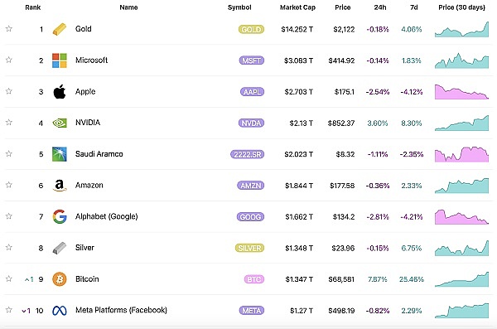Open the Apple name link

[x=85, y=91]
